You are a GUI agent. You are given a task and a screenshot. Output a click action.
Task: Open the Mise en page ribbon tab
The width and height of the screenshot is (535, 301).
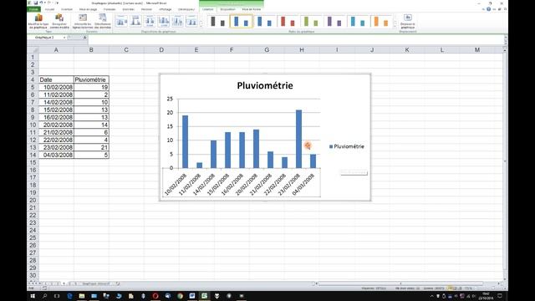pos(88,9)
